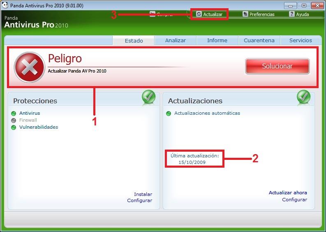Click the Actualizar ahora link
Image resolution: width=326 pixels, height=232 pixels.
288,193
